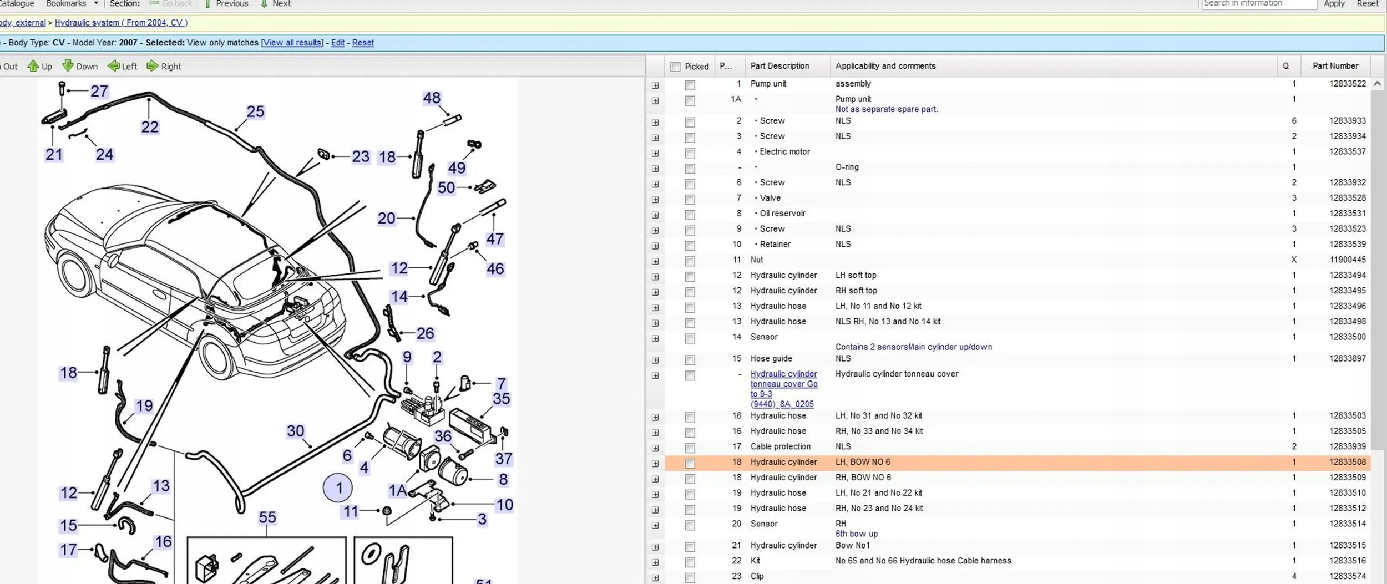The height and width of the screenshot is (584, 1387).
Task: Click callout 35 in the diagram
Action: coord(501,399)
